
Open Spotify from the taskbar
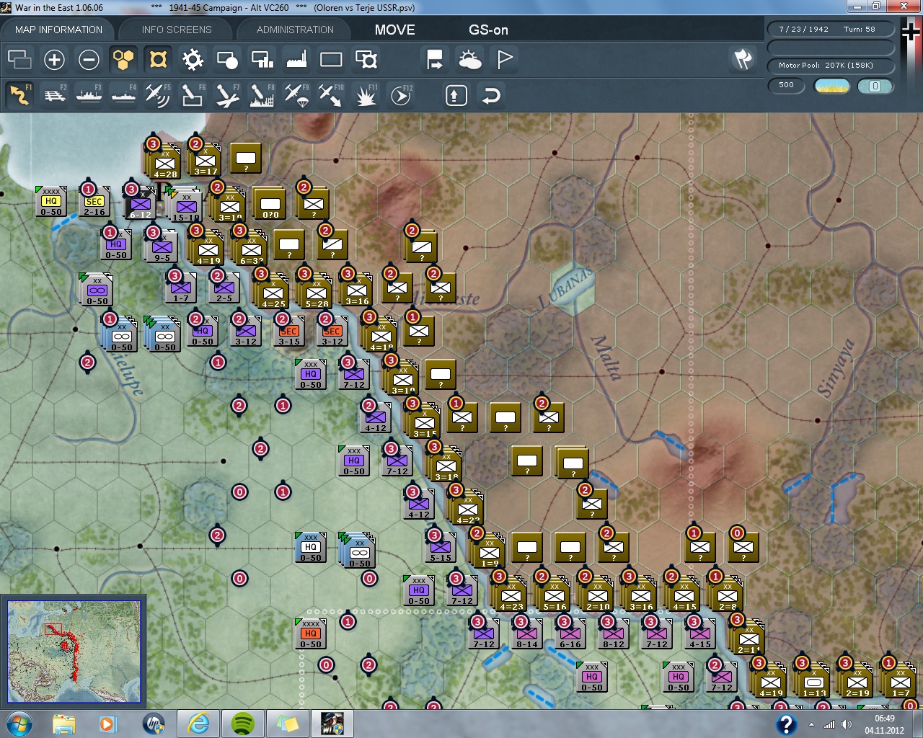[x=242, y=724]
